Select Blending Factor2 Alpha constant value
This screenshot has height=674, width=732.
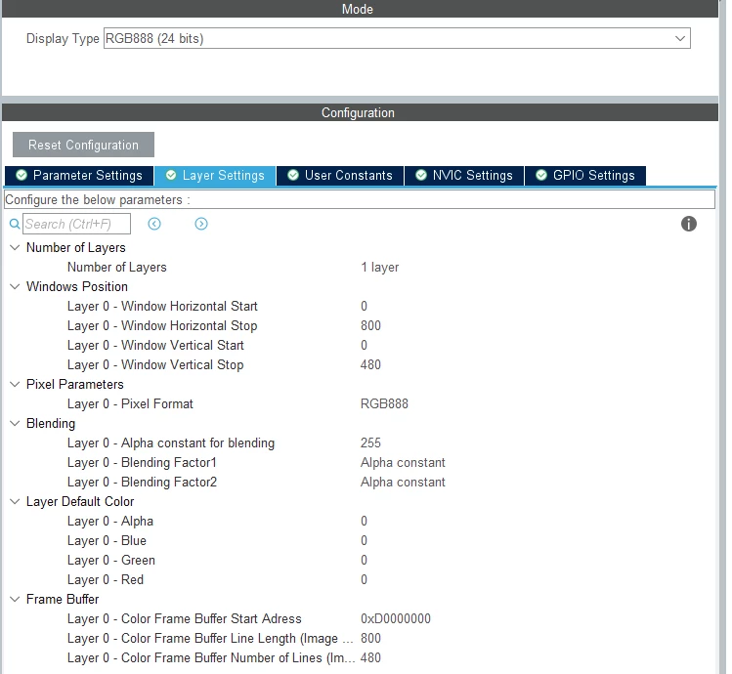point(403,483)
